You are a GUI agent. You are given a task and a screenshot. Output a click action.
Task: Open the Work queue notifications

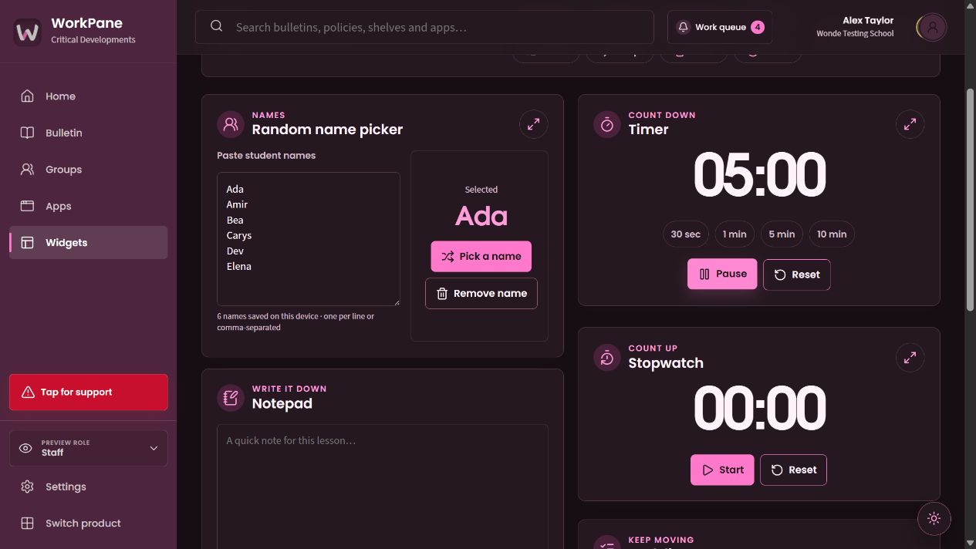coord(719,27)
